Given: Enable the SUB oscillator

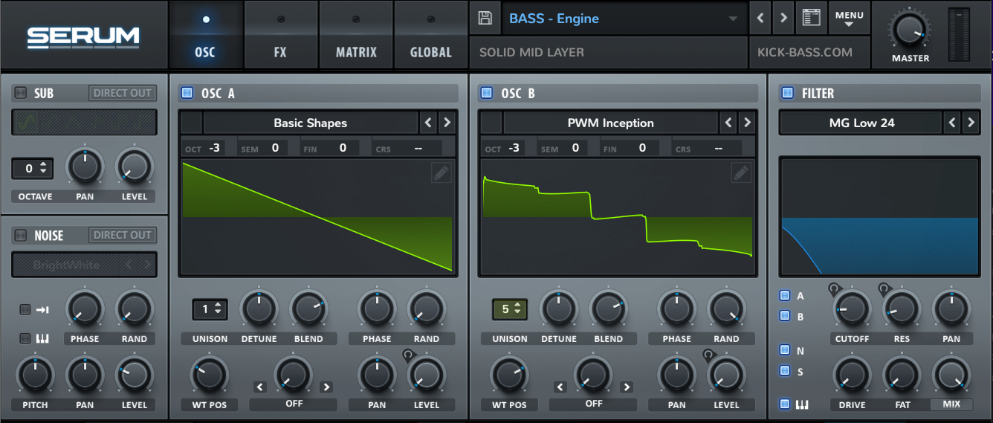Looking at the screenshot, I should tap(20, 93).
